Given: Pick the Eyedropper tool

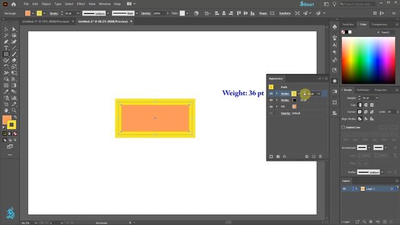Looking at the screenshot, I should point(6,92).
